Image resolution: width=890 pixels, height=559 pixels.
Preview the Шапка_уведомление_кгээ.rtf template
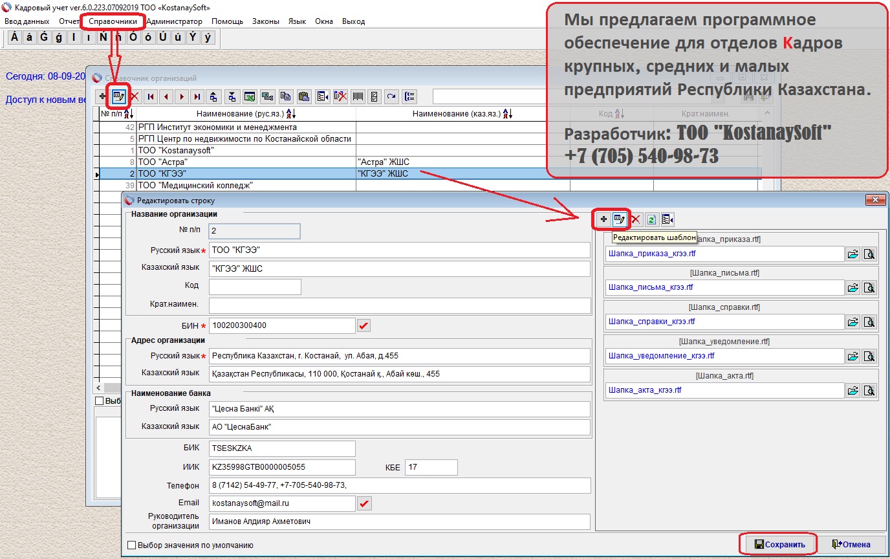[869, 356]
